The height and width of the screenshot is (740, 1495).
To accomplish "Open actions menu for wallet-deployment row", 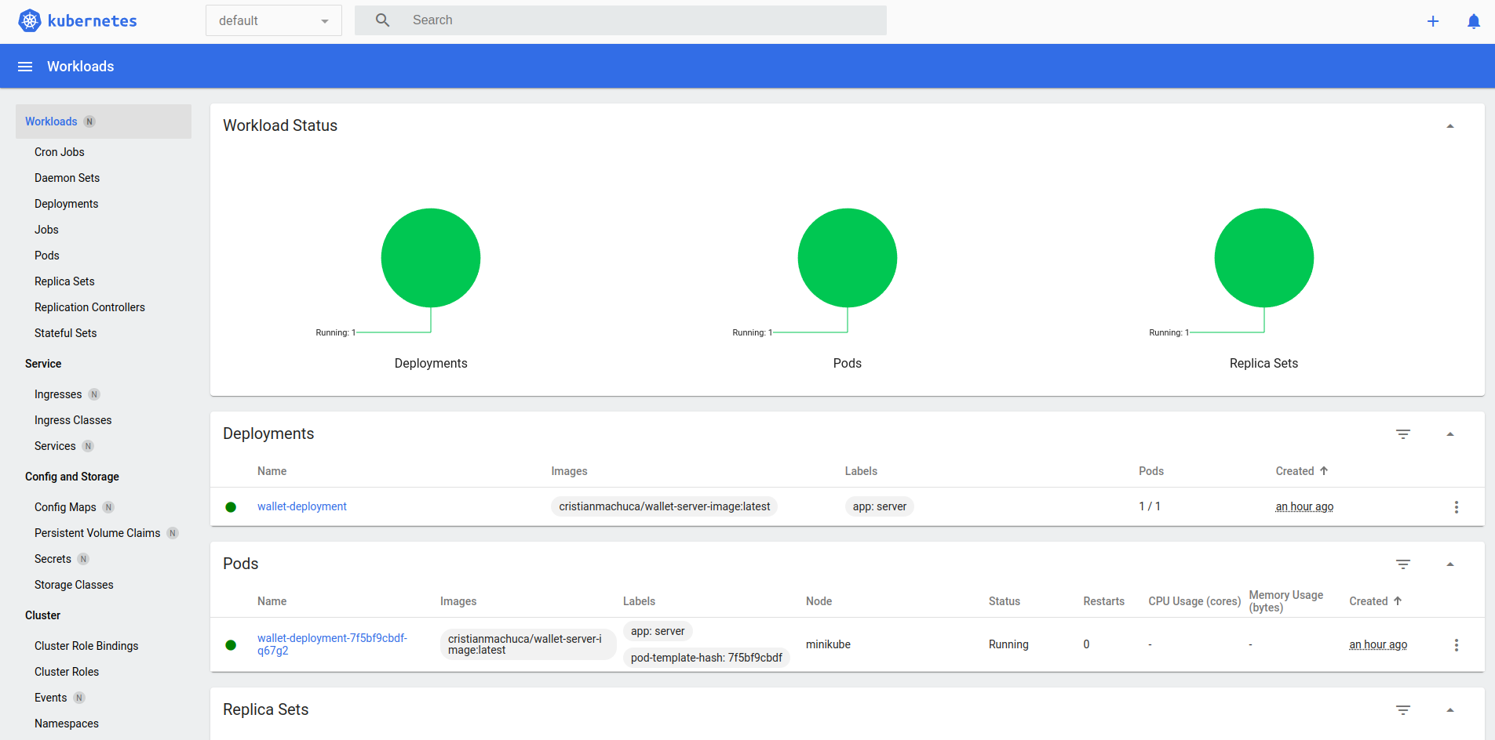I will click(1457, 507).
